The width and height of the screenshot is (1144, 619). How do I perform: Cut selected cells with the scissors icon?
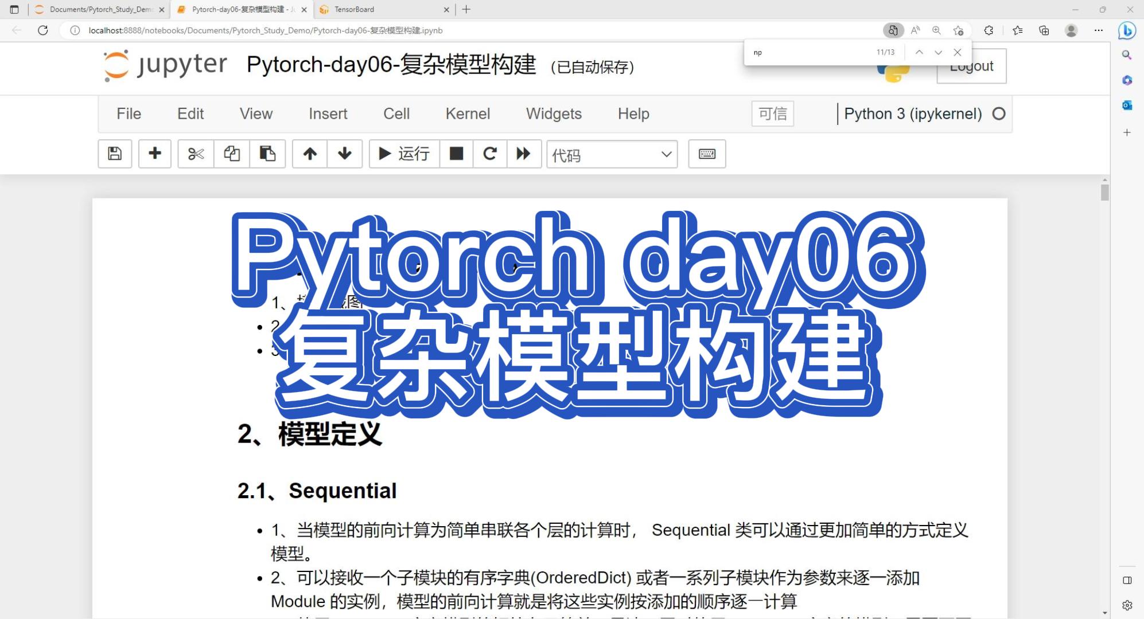196,154
